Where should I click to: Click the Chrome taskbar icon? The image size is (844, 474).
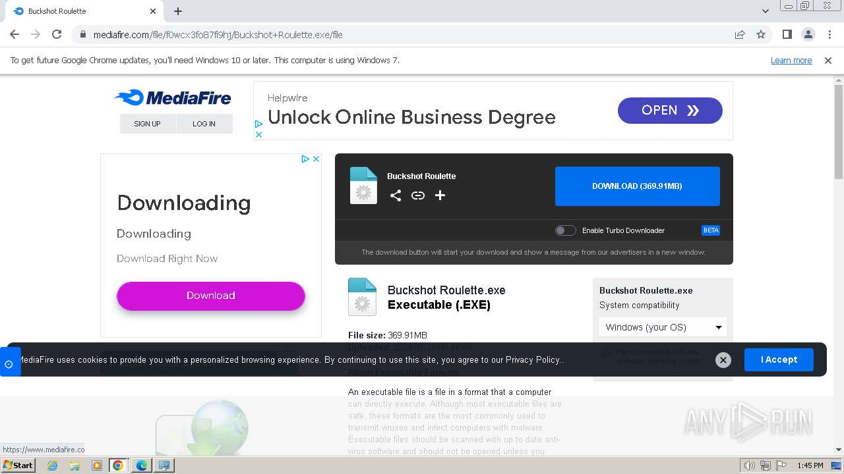pyautogui.click(x=118, y=465)
